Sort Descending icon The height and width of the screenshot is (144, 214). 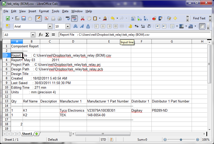(146, 18)
